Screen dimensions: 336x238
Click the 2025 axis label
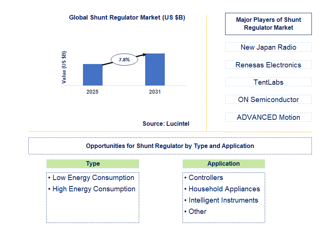pyautogui.click(x=92, y=92)
